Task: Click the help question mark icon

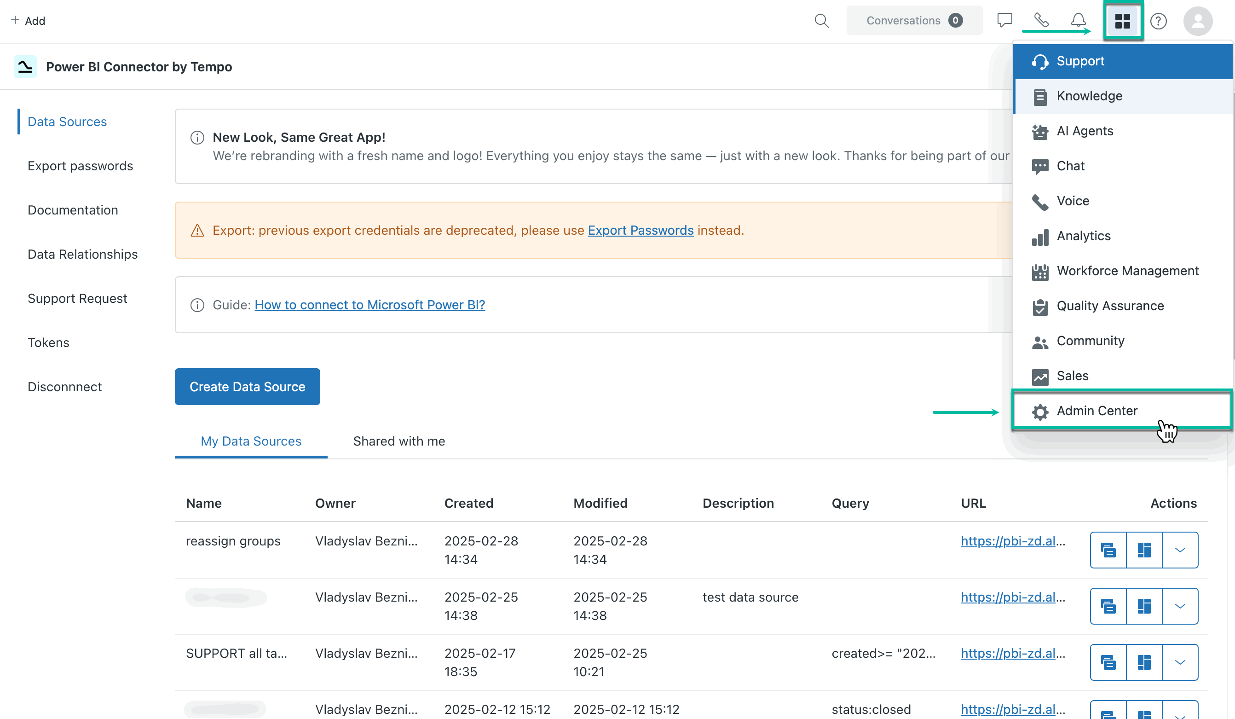Action: pos(1159,21)
